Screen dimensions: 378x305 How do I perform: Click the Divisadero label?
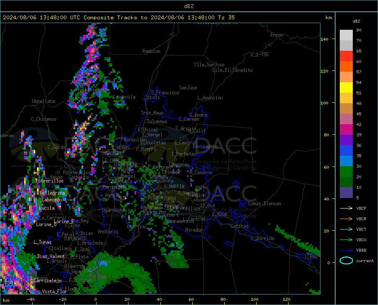205,146
